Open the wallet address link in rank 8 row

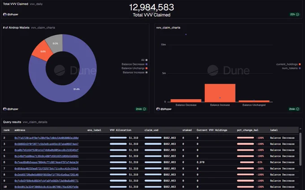pos(47,175)
